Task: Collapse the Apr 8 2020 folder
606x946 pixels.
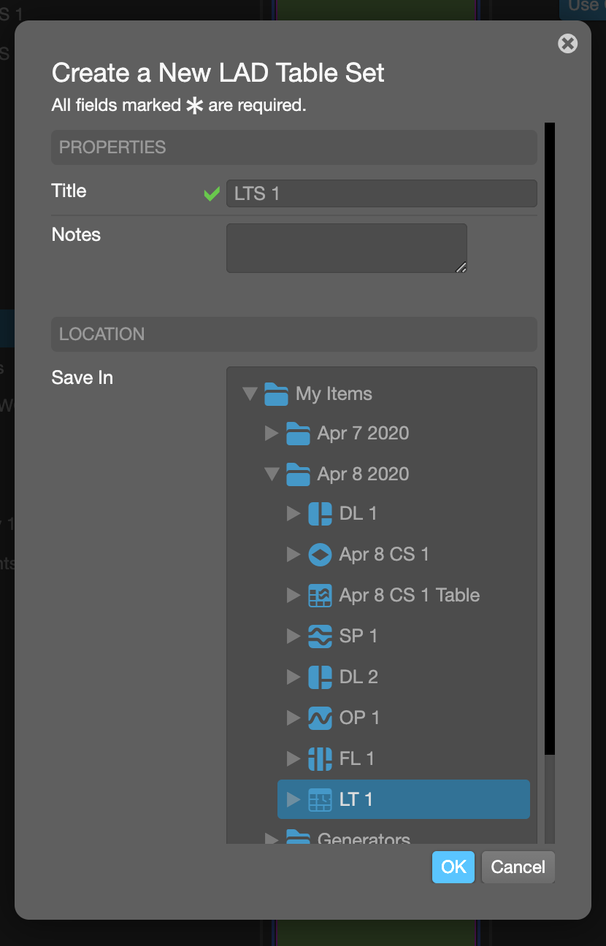Action: (x=272, y=474)
